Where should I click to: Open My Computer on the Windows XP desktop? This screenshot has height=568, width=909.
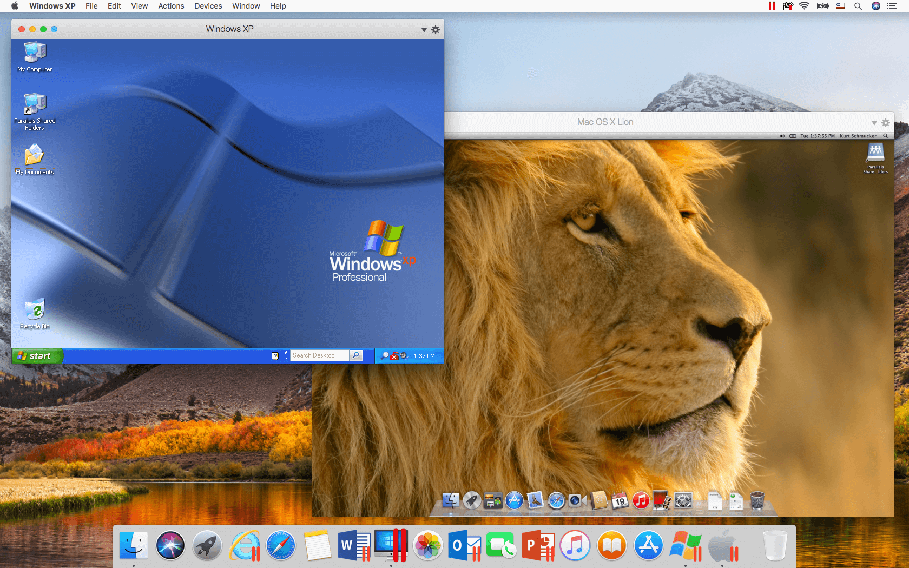click(x=35, y=57)
